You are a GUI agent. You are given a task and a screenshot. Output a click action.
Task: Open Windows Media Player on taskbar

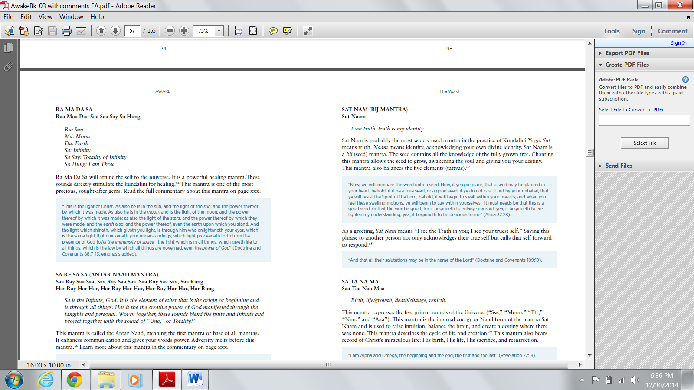(135, 380)
